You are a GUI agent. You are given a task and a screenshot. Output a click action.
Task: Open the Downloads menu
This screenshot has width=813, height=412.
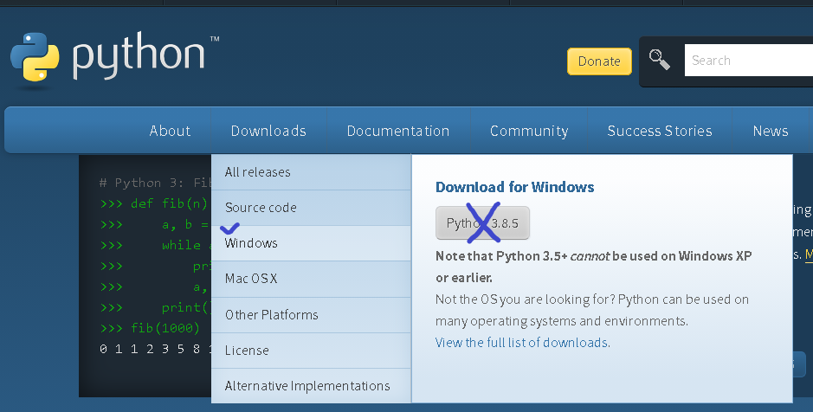268,131
